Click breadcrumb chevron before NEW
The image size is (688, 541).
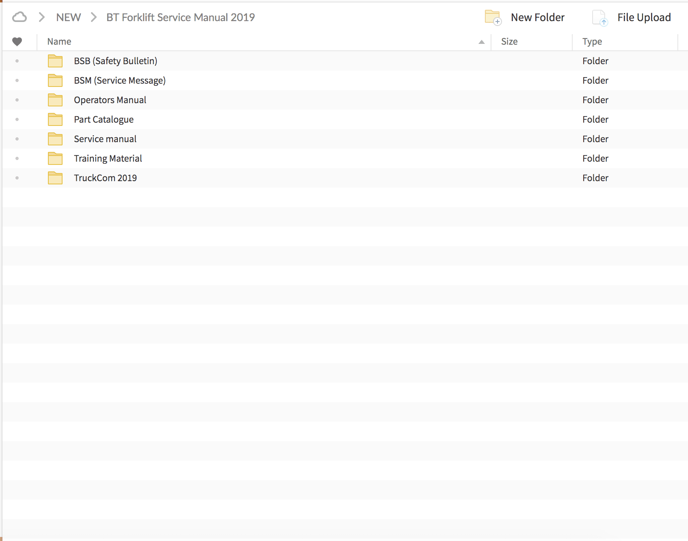tap(41, 17)
